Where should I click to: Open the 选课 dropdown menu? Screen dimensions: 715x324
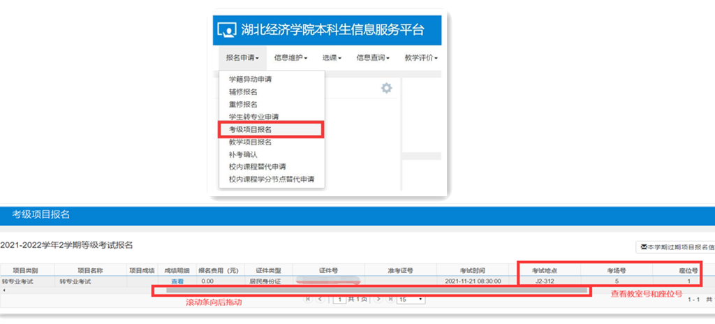332,58
